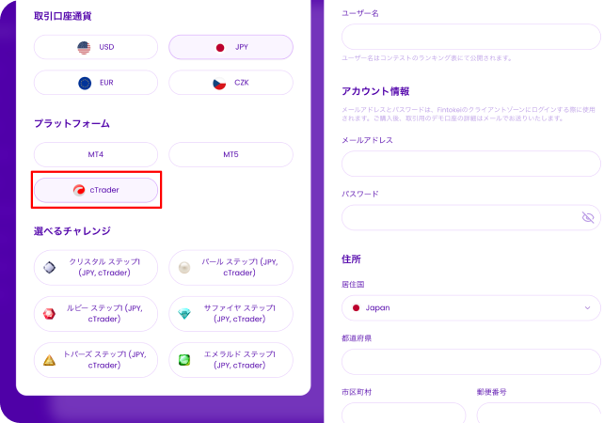
Task: Select パール ステップ1 challenge
Action: 230,267
